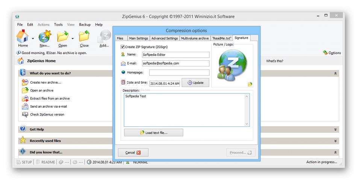Click the browse picture folder icon
357x180 pixels.
tap(250, 84)
